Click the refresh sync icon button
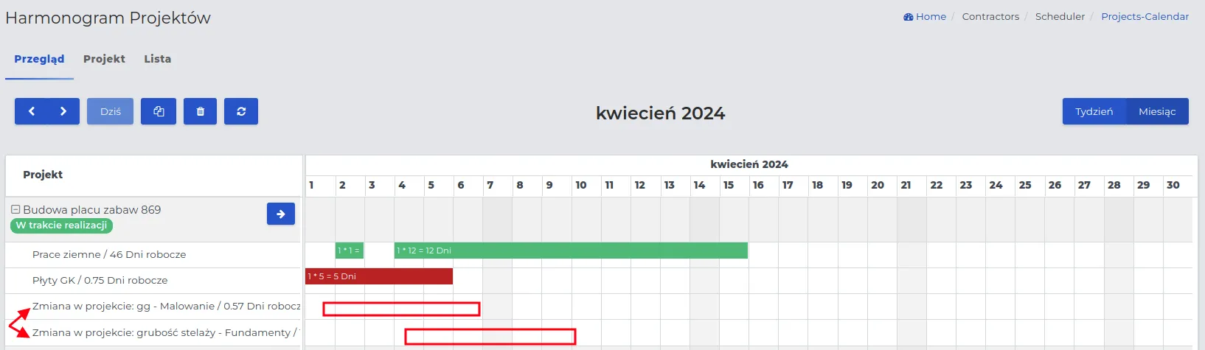Viewport: 1205px width, 350px height. [x=241, y=111]
